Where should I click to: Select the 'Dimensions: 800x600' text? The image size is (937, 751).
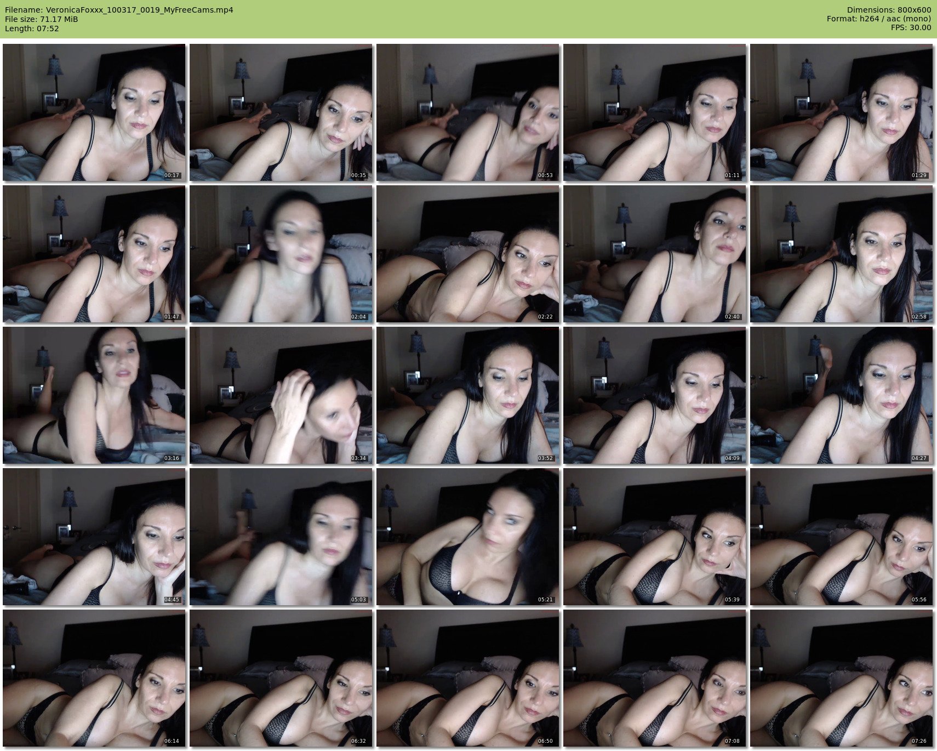[x=889, y=10]
